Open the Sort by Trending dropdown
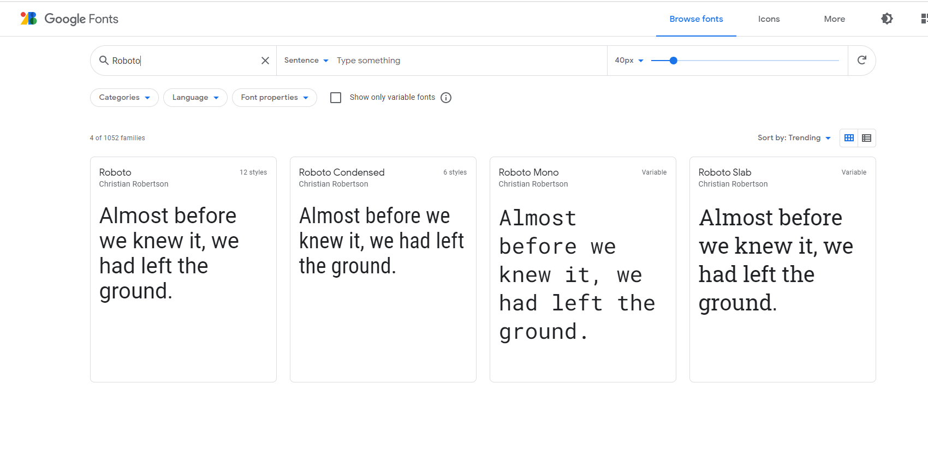Image resolution: width=928 pixels, height=455 pixels. coord(794,137)
